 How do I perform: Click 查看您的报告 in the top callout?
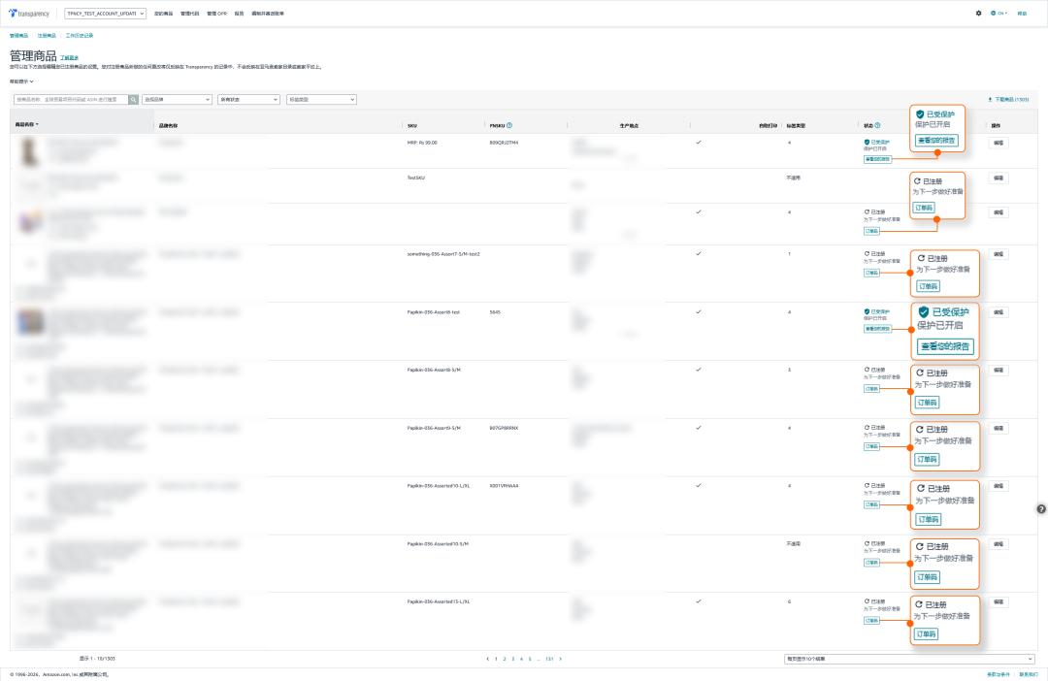[x=936, y=141]
